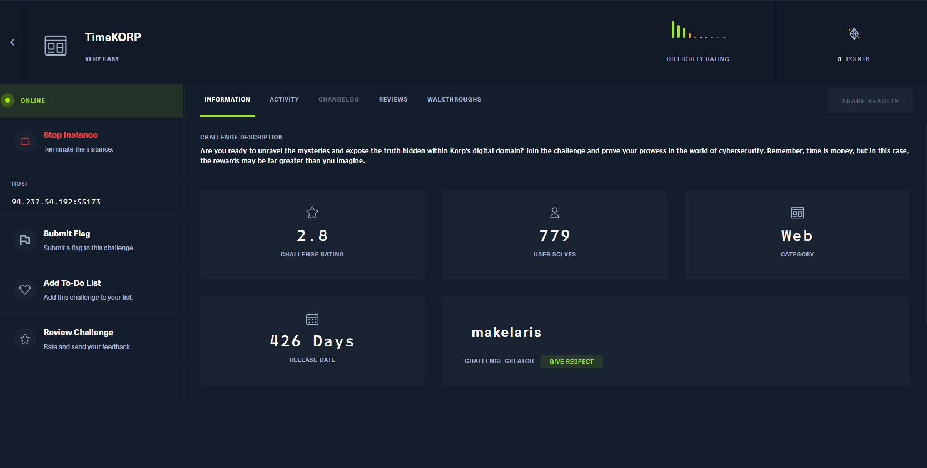Click the user solves person icon

tap(555, 213)
